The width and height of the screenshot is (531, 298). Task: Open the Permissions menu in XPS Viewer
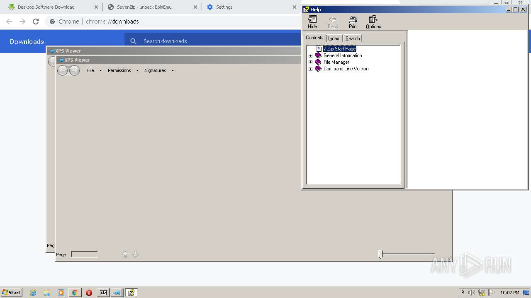point(123,70)
